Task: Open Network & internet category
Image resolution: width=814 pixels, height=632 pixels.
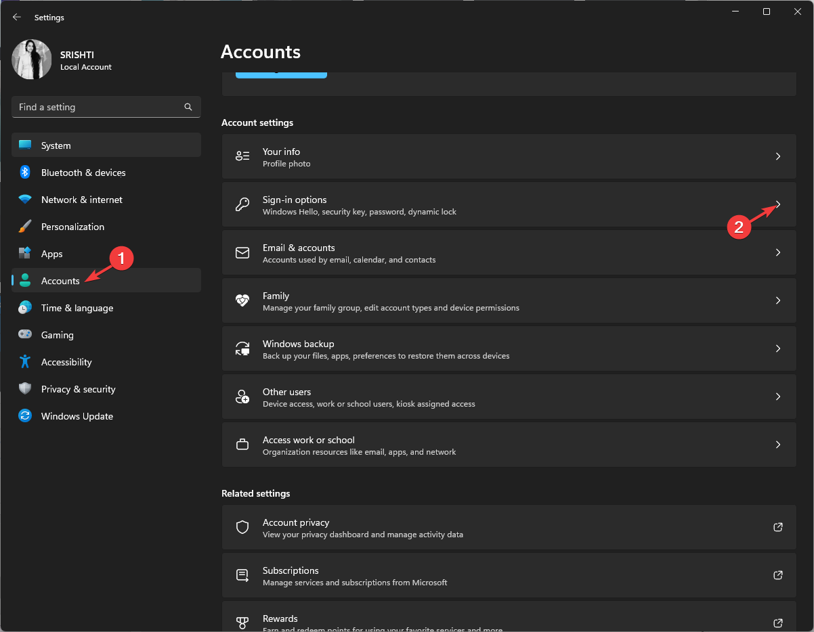Action: pos(106,200)
